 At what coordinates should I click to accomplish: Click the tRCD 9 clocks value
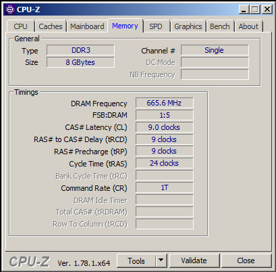click(x=165, y=139)
